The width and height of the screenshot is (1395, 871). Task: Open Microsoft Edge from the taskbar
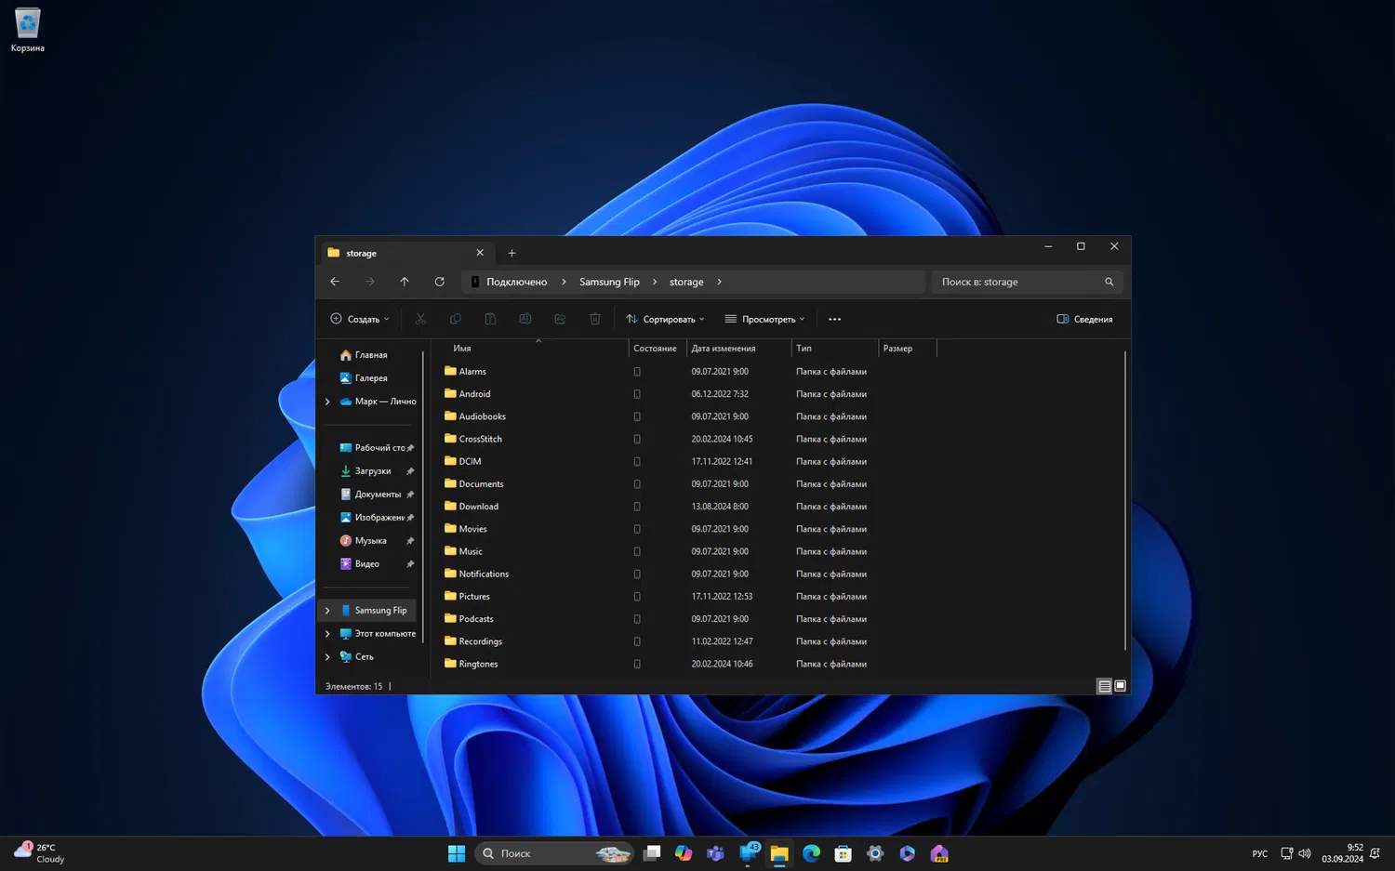(811, 853)
